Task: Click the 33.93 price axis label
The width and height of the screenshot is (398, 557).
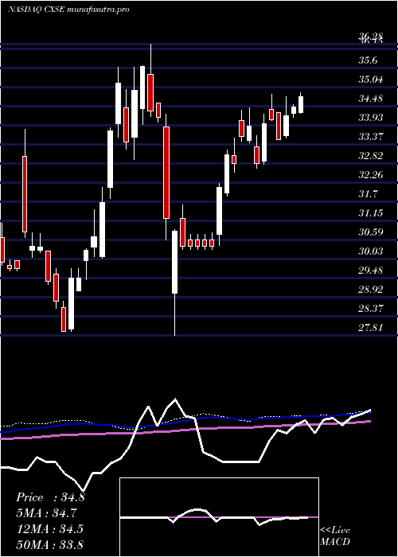Action: point(371,118)
